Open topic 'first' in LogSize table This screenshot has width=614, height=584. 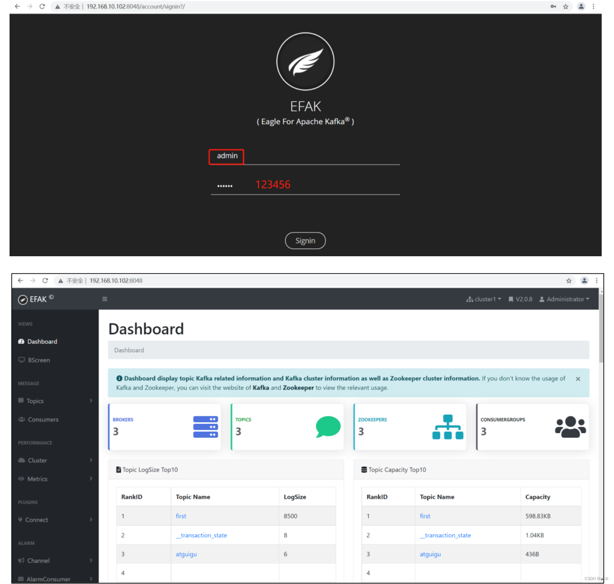pos(181,516)
